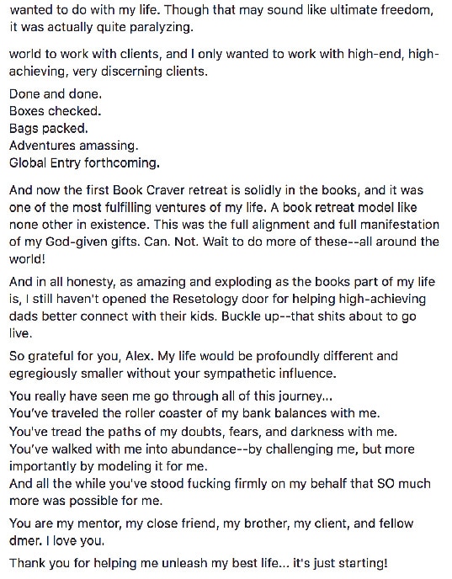Click the text 'Boxes checked.'
The height and width of the screenshot is (579, 452).
click(55, 111)
